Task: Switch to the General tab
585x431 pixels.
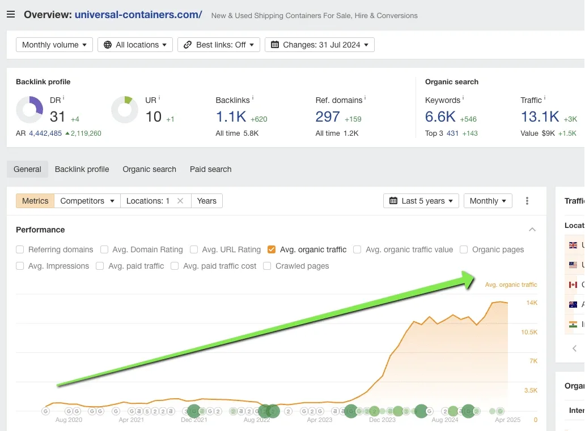Action: coord(27,169)
